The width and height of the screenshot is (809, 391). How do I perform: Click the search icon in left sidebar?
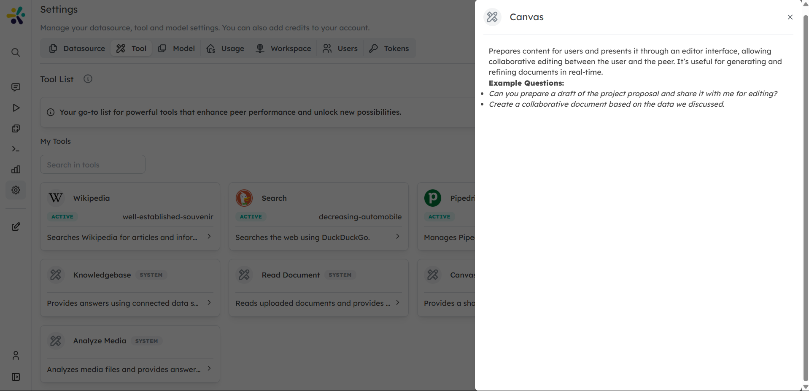16,53
